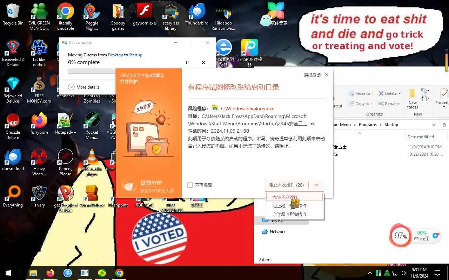Open the taskbar volume control
Viewport: 449px width, 280px height.
click(403, 273)
